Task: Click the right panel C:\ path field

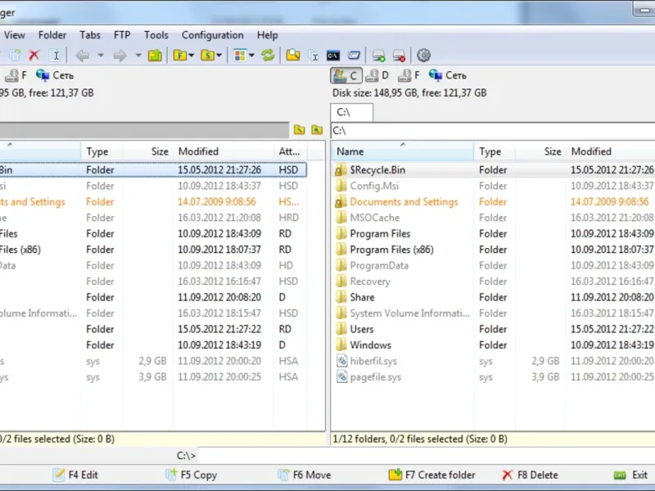Action: [493, 130]
